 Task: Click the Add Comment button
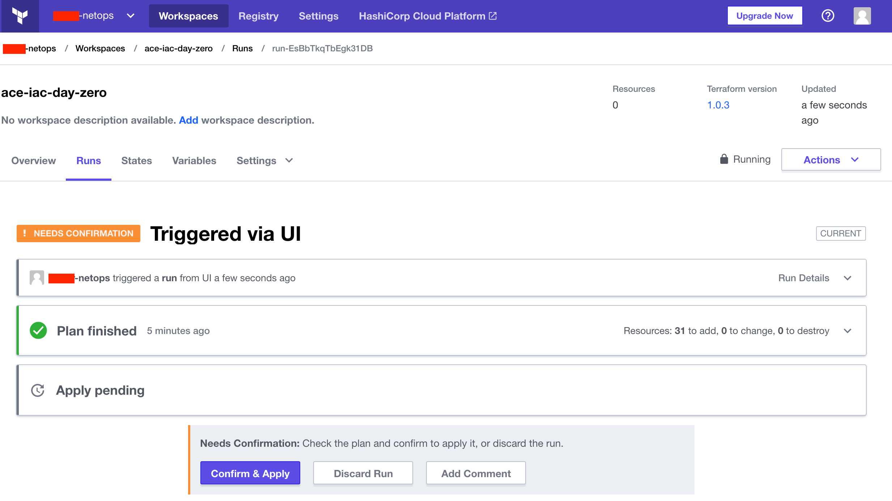pyautogui.click(x=476, y=473)
